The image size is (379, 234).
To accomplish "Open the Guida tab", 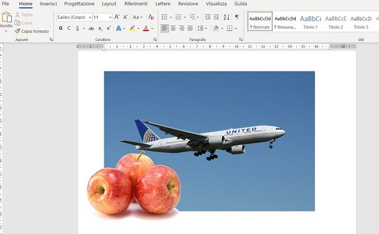I will (x=240, y=4).
